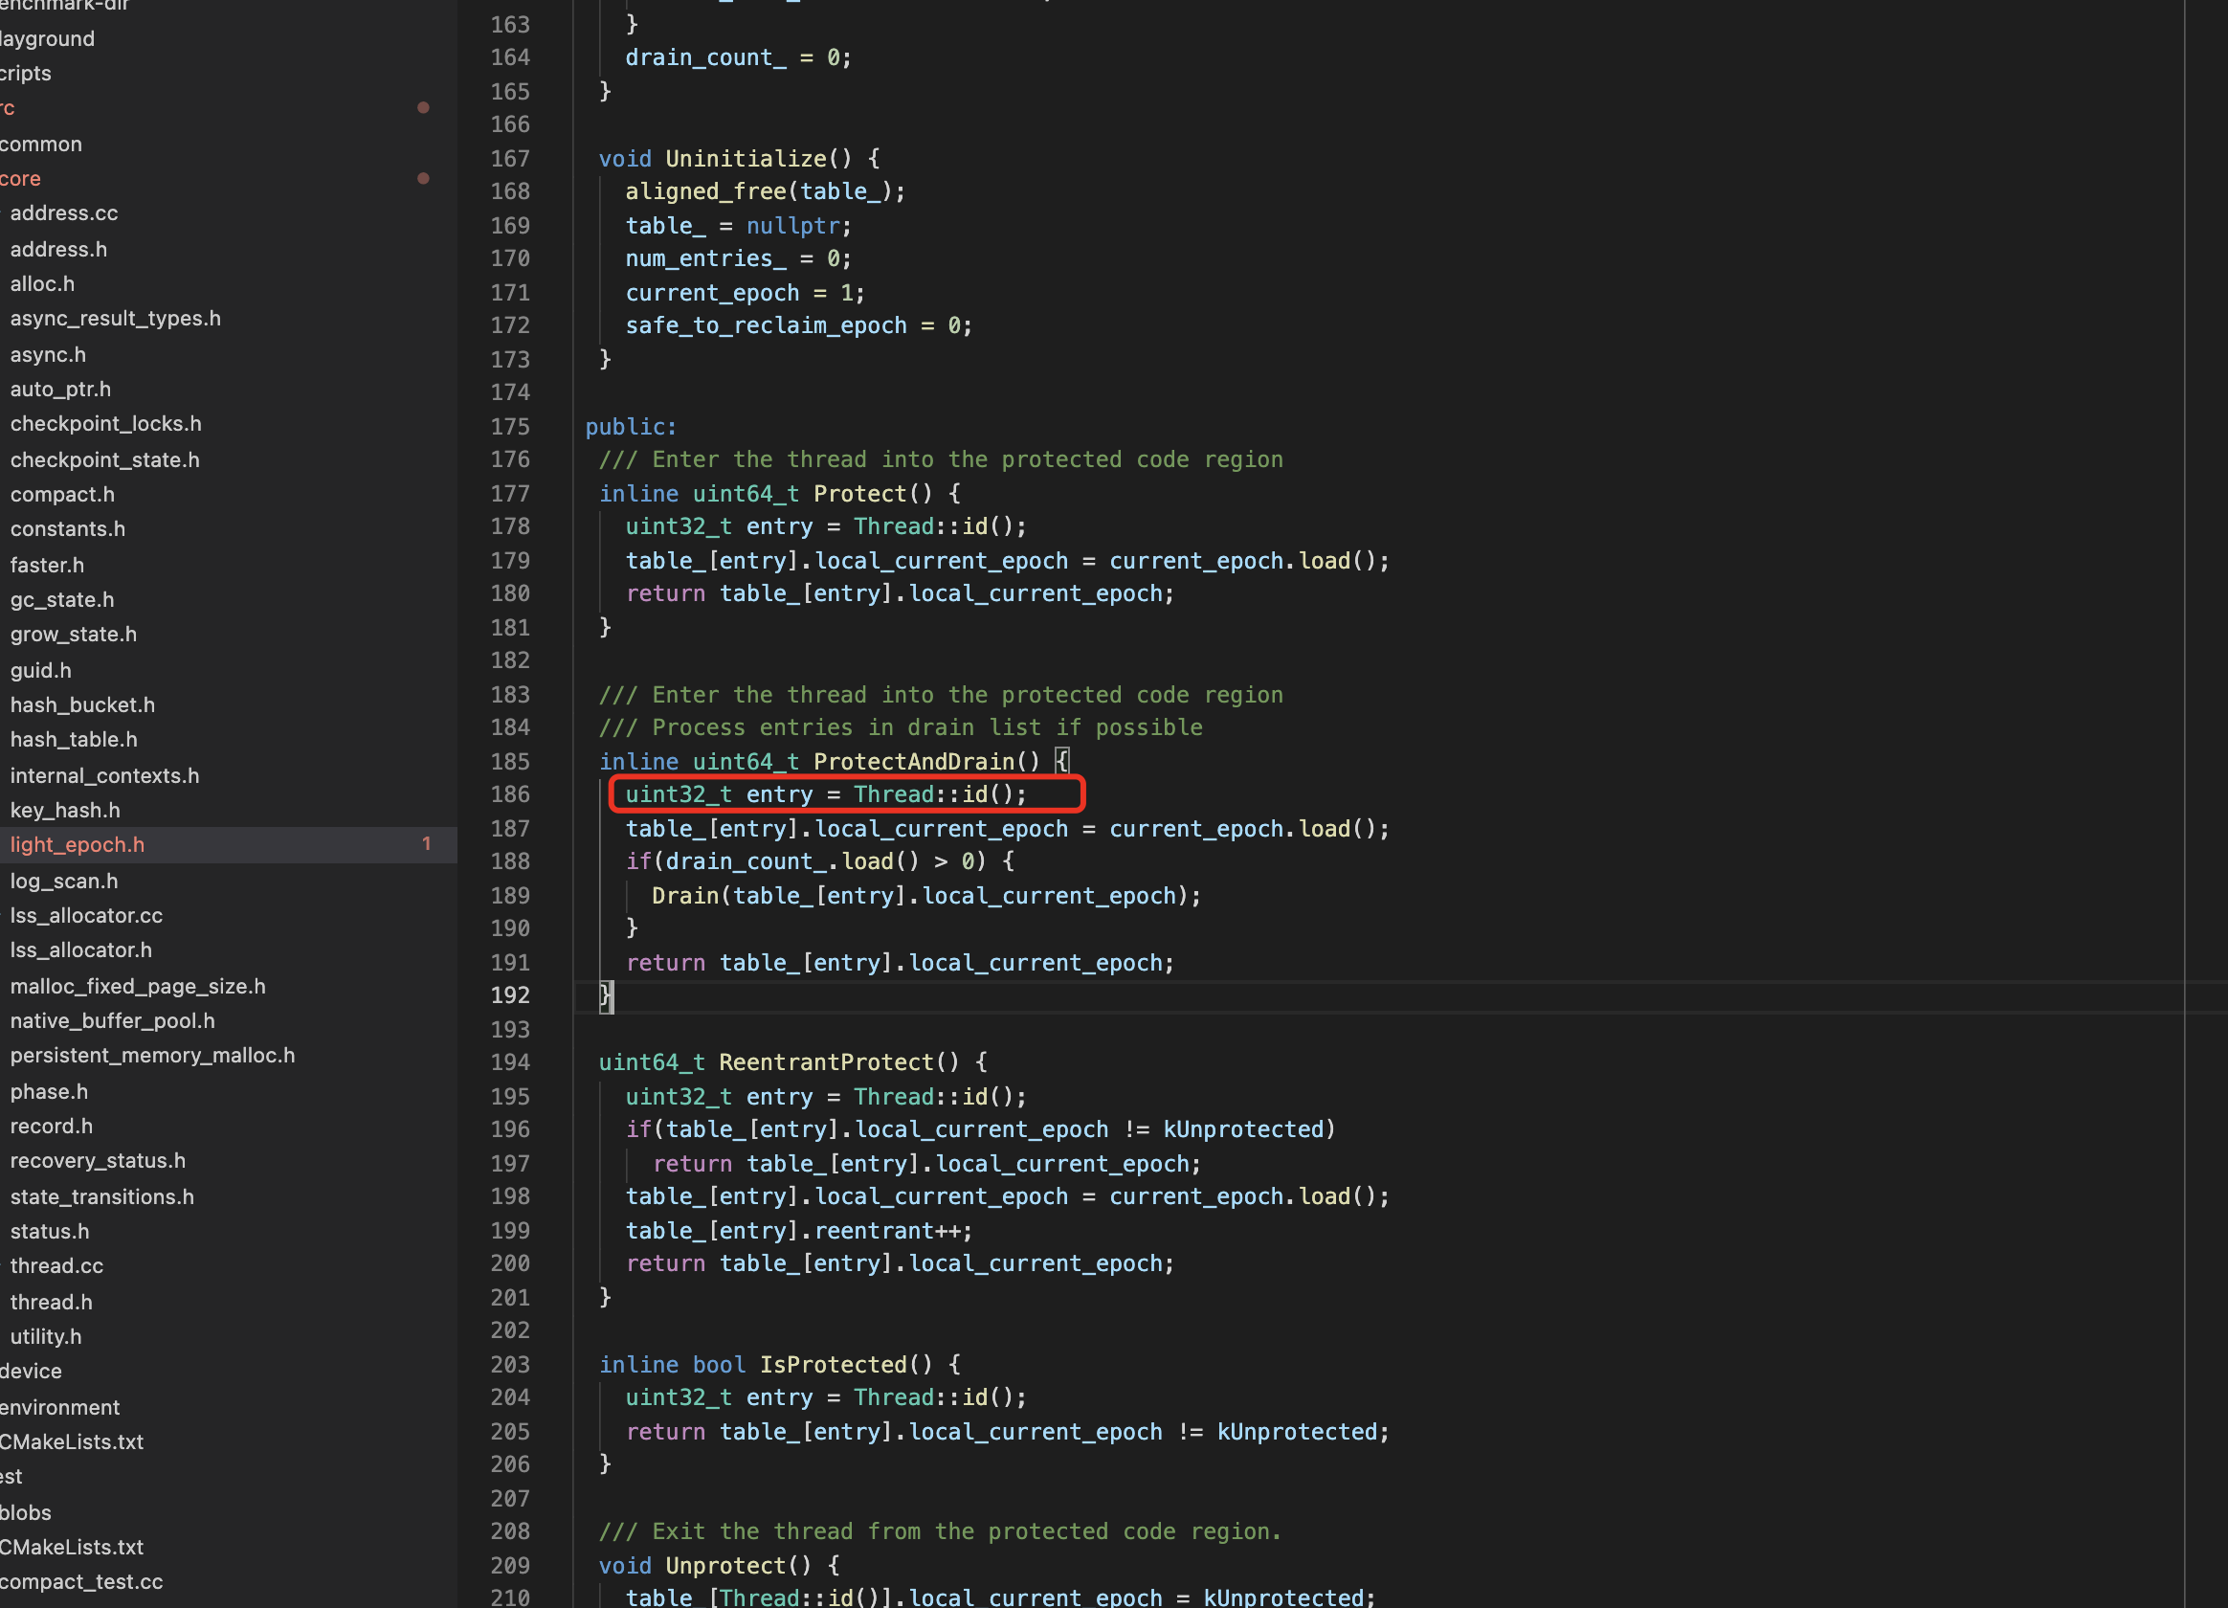The height and width of the screenshot is (1608, 2228).
Task: Select constants.h in the explorer
Action: click(x=68, y=528)
